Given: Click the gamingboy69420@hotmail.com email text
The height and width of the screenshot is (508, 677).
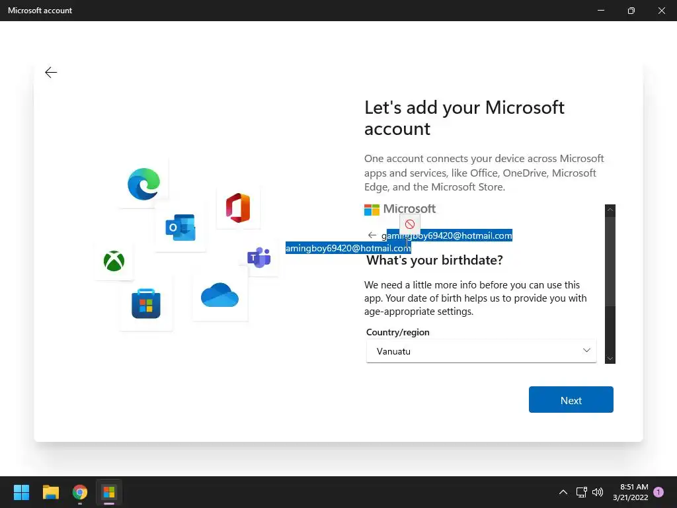Looking at the screenshot, I should point(447,236).
